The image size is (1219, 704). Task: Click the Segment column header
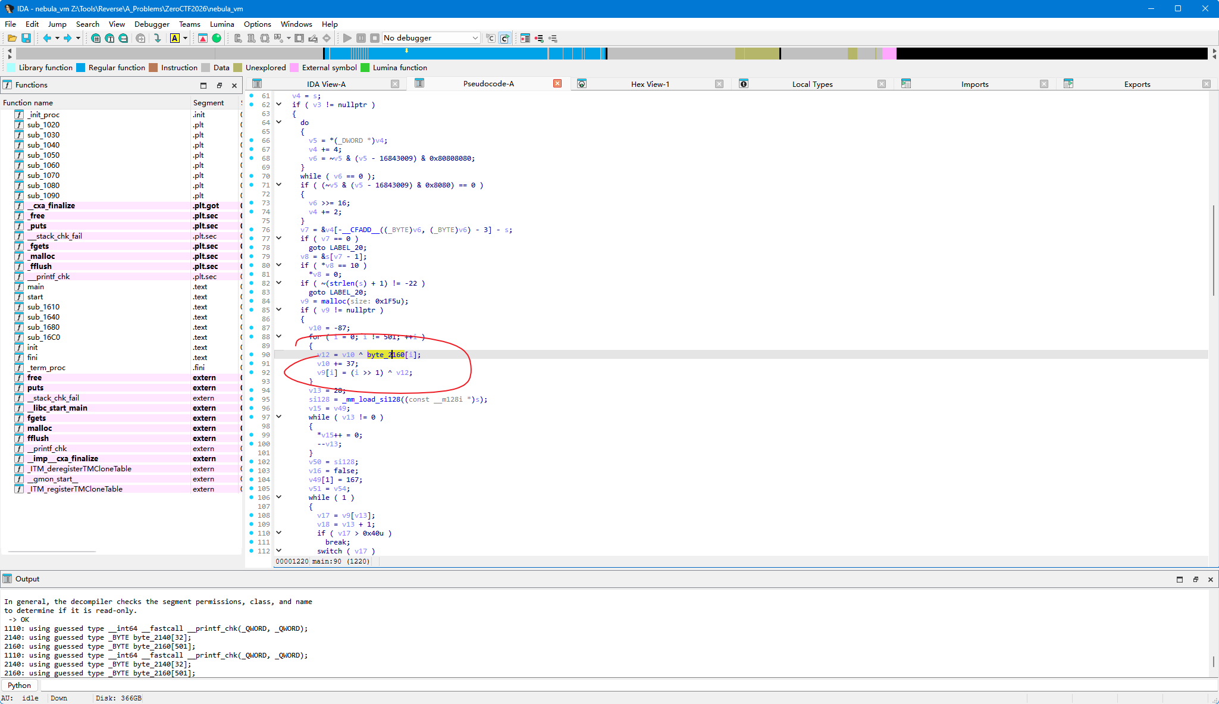(x=208, y=102)
